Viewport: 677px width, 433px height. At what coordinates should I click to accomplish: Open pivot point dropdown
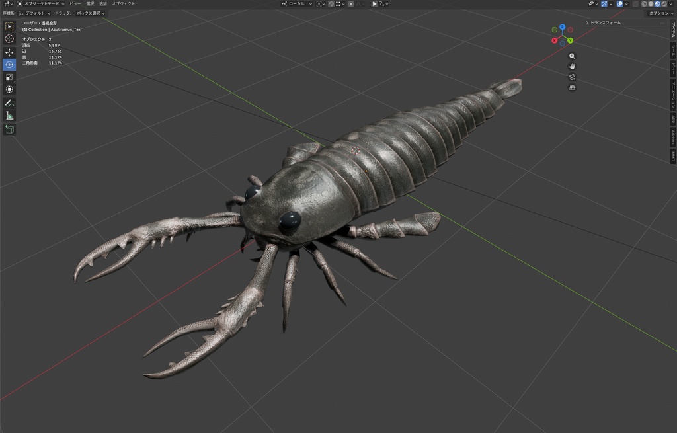(321, 4)
